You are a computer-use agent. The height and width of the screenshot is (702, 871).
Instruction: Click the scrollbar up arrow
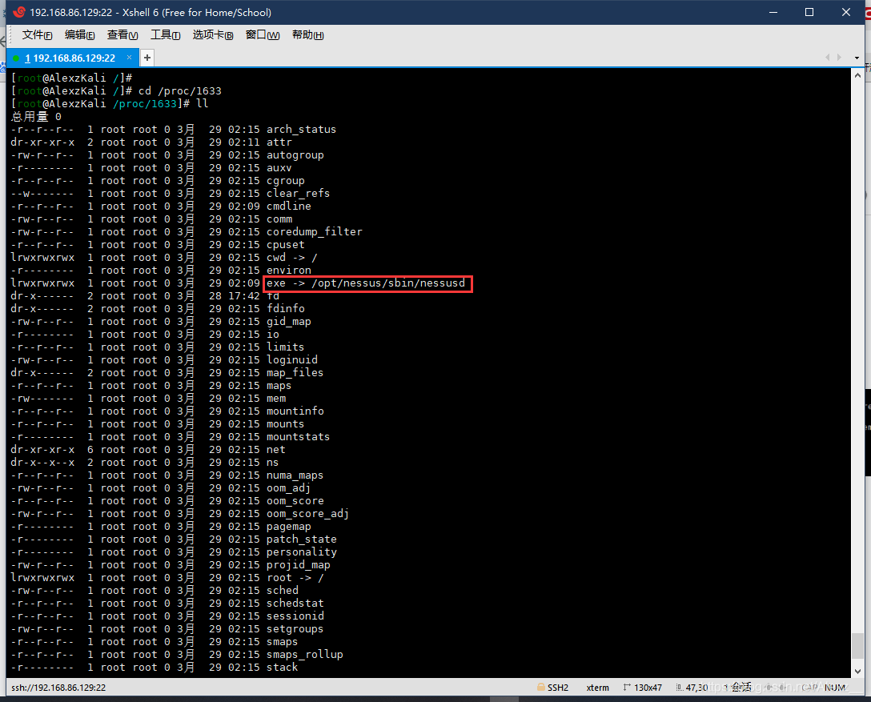click(857, 75)
